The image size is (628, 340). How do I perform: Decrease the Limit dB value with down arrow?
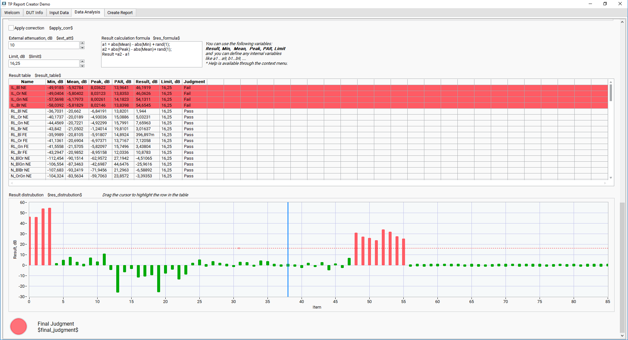pyautogui.click(x=83, y=66)
